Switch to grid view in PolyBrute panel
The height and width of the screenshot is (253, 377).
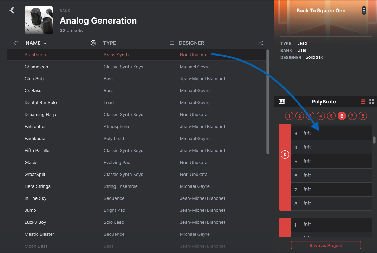(372, 102)
